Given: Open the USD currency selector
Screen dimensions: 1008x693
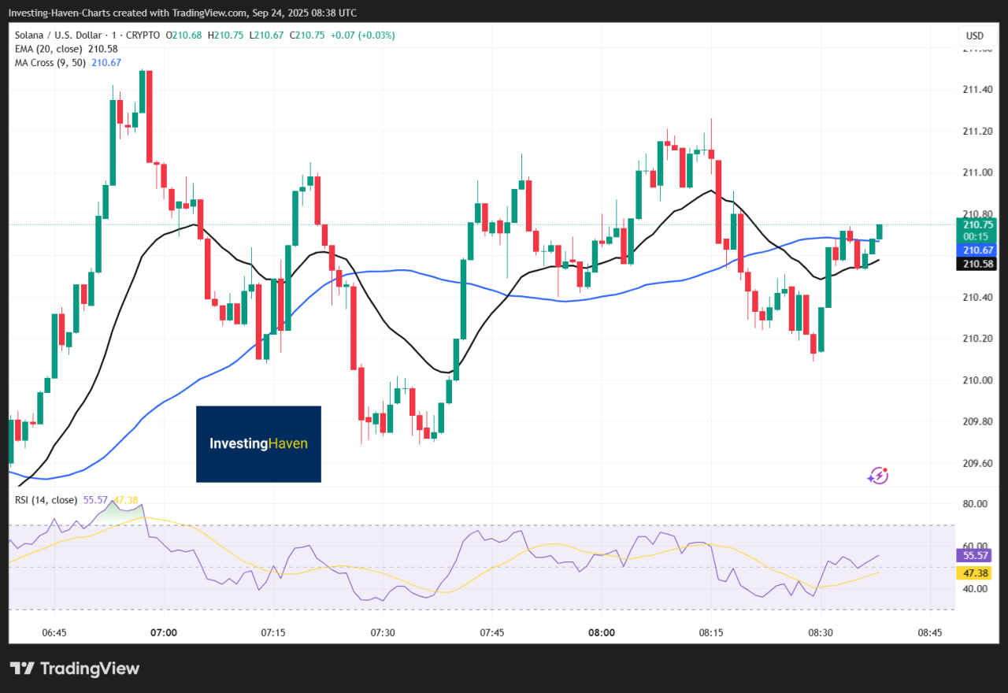Looking at the screenshot, I should point(974,35).
